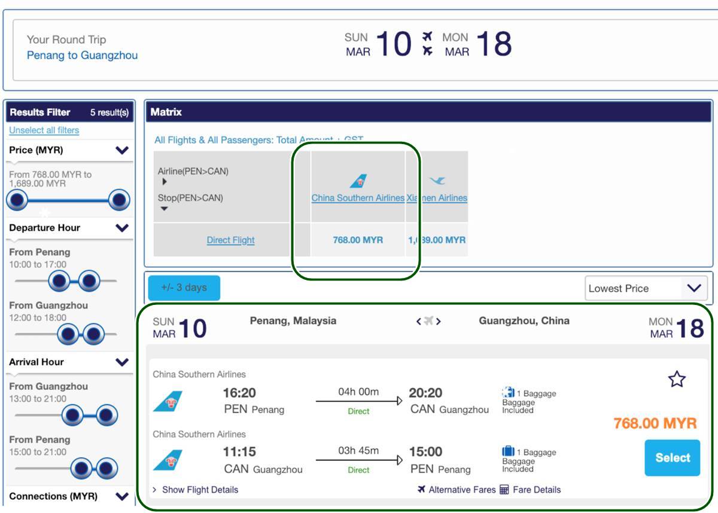Collapse the Price (MYR) filter
This screenshot has height=513, width=718.
tap(122, 150)
